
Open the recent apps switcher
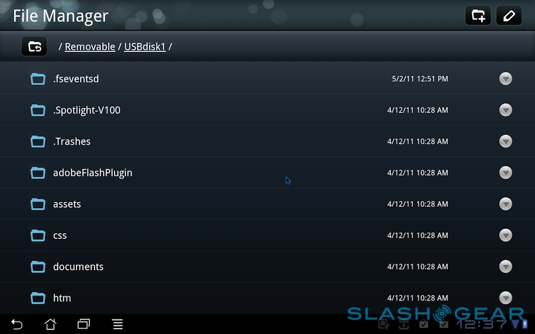click(84, 324)
